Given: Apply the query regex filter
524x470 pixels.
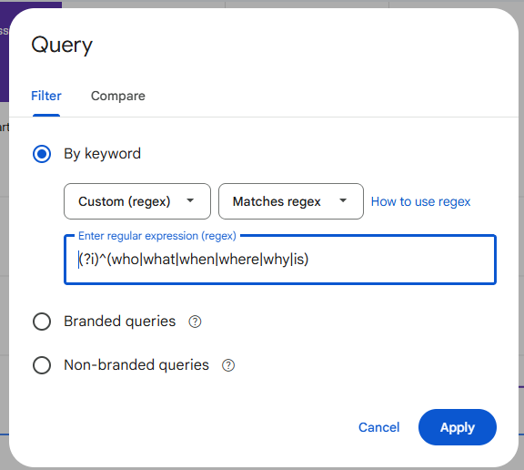Looking at the screenshot, I should (x=458, y=427).
